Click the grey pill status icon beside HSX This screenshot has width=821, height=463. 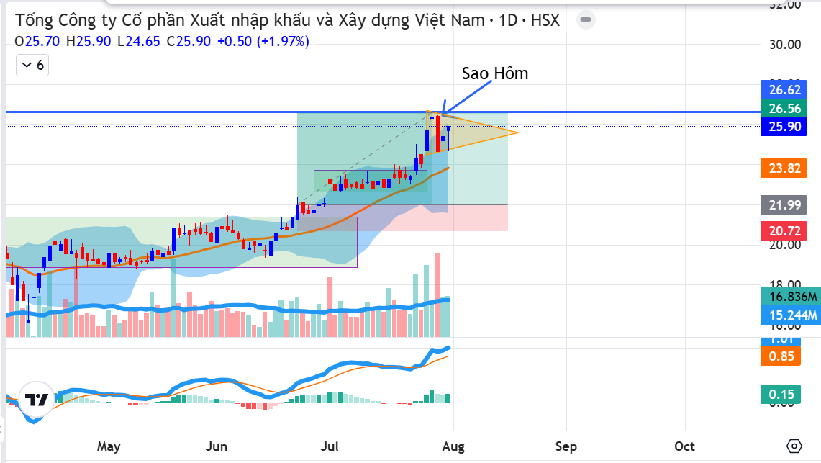coord(586,20)
